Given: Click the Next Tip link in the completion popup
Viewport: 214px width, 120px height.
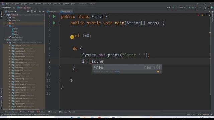Looking at the screenshot, I should (117, 72).
